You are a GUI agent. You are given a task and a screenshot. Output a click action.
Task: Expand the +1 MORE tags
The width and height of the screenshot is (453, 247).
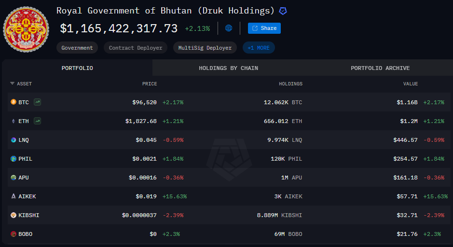[x=259, y=48]
